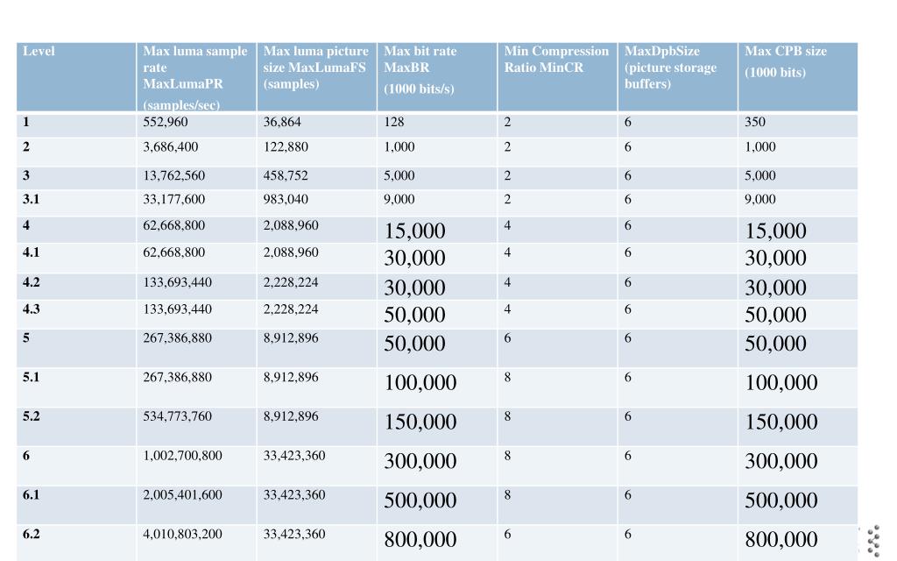This screenshot has height=561, width=897.
Task: Click the Max CPB size header
Action: [798, 77]
